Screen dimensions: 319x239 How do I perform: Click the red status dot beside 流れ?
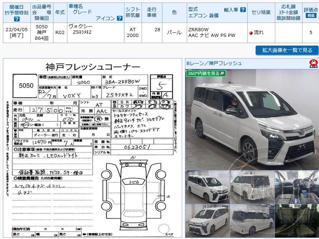pos(251,33)
